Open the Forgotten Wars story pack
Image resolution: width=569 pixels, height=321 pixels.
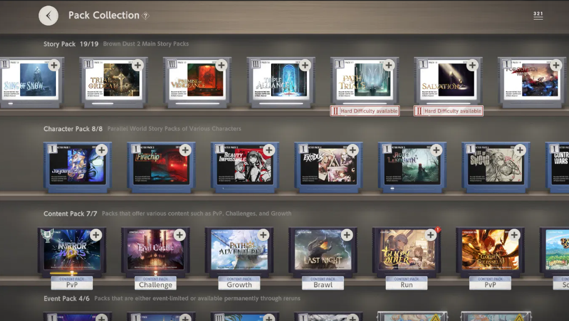pos(531,82)
